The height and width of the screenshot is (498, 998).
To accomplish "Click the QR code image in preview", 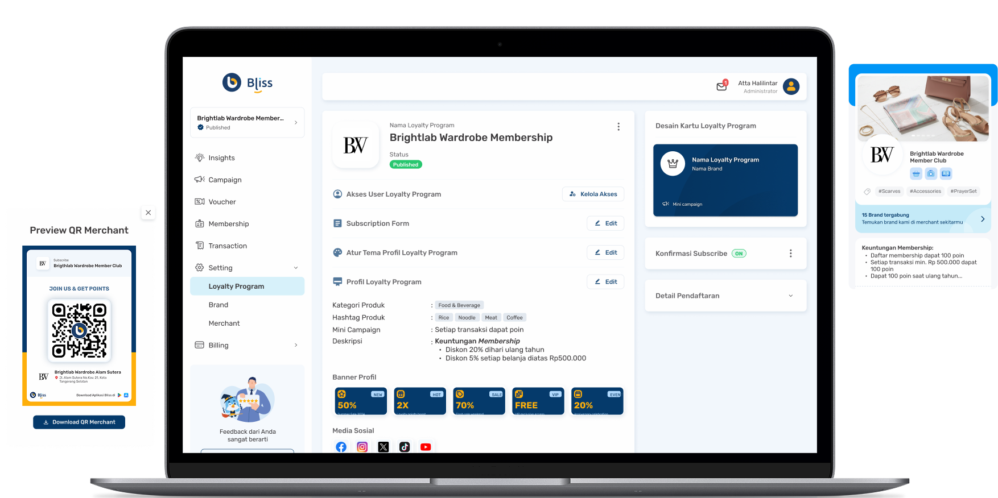I will [79, 330].
